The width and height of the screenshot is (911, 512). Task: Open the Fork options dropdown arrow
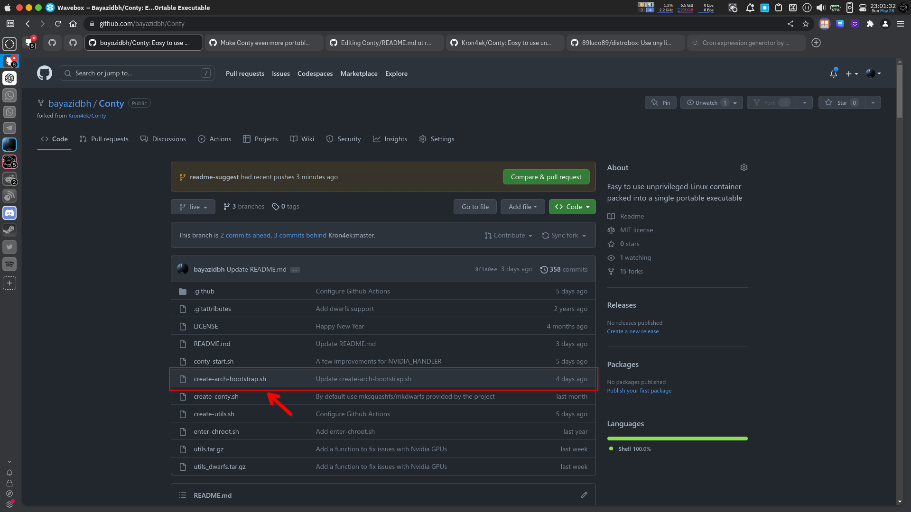point(805,102)
